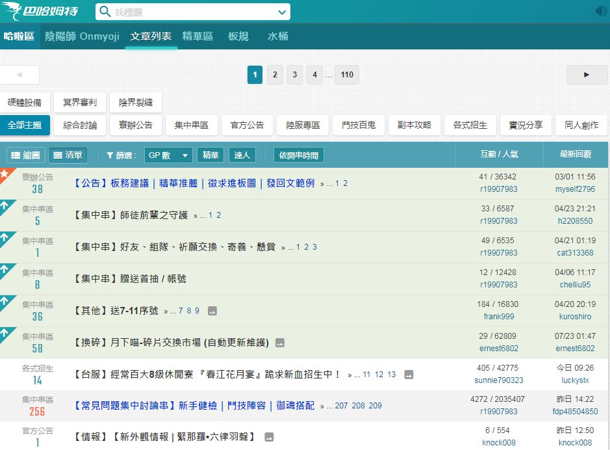Switch to 縮圖 thumbnail view
Viewport: 610px width, 450px height.
pos(26,155)
